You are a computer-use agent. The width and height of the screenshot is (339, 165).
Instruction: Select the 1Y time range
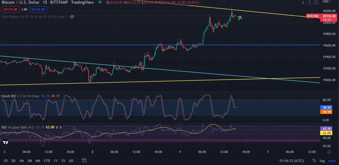[56, 161]
